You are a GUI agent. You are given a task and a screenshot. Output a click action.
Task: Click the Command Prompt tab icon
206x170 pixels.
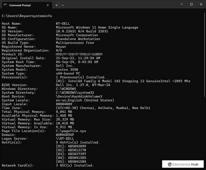pyautogui.click(x=5, y=5)
